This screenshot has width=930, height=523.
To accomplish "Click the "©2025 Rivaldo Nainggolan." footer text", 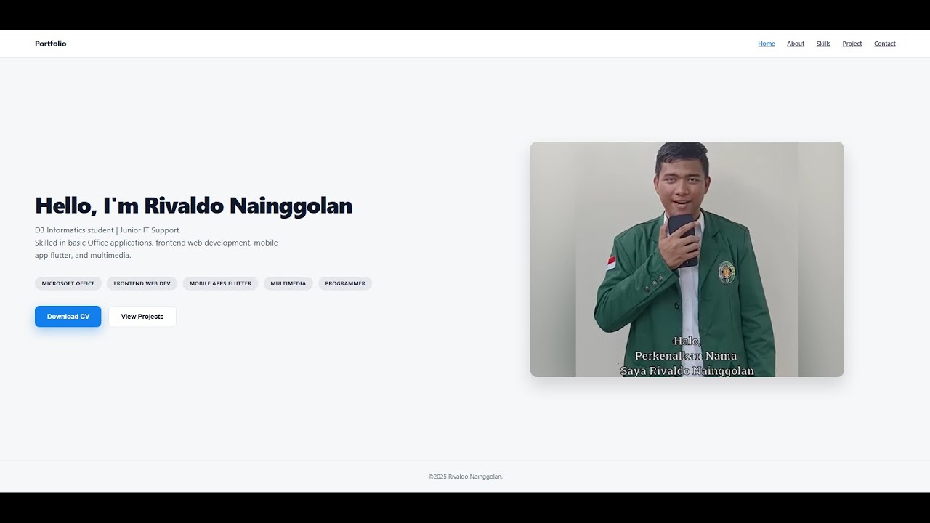I will (x=466, y=477).
